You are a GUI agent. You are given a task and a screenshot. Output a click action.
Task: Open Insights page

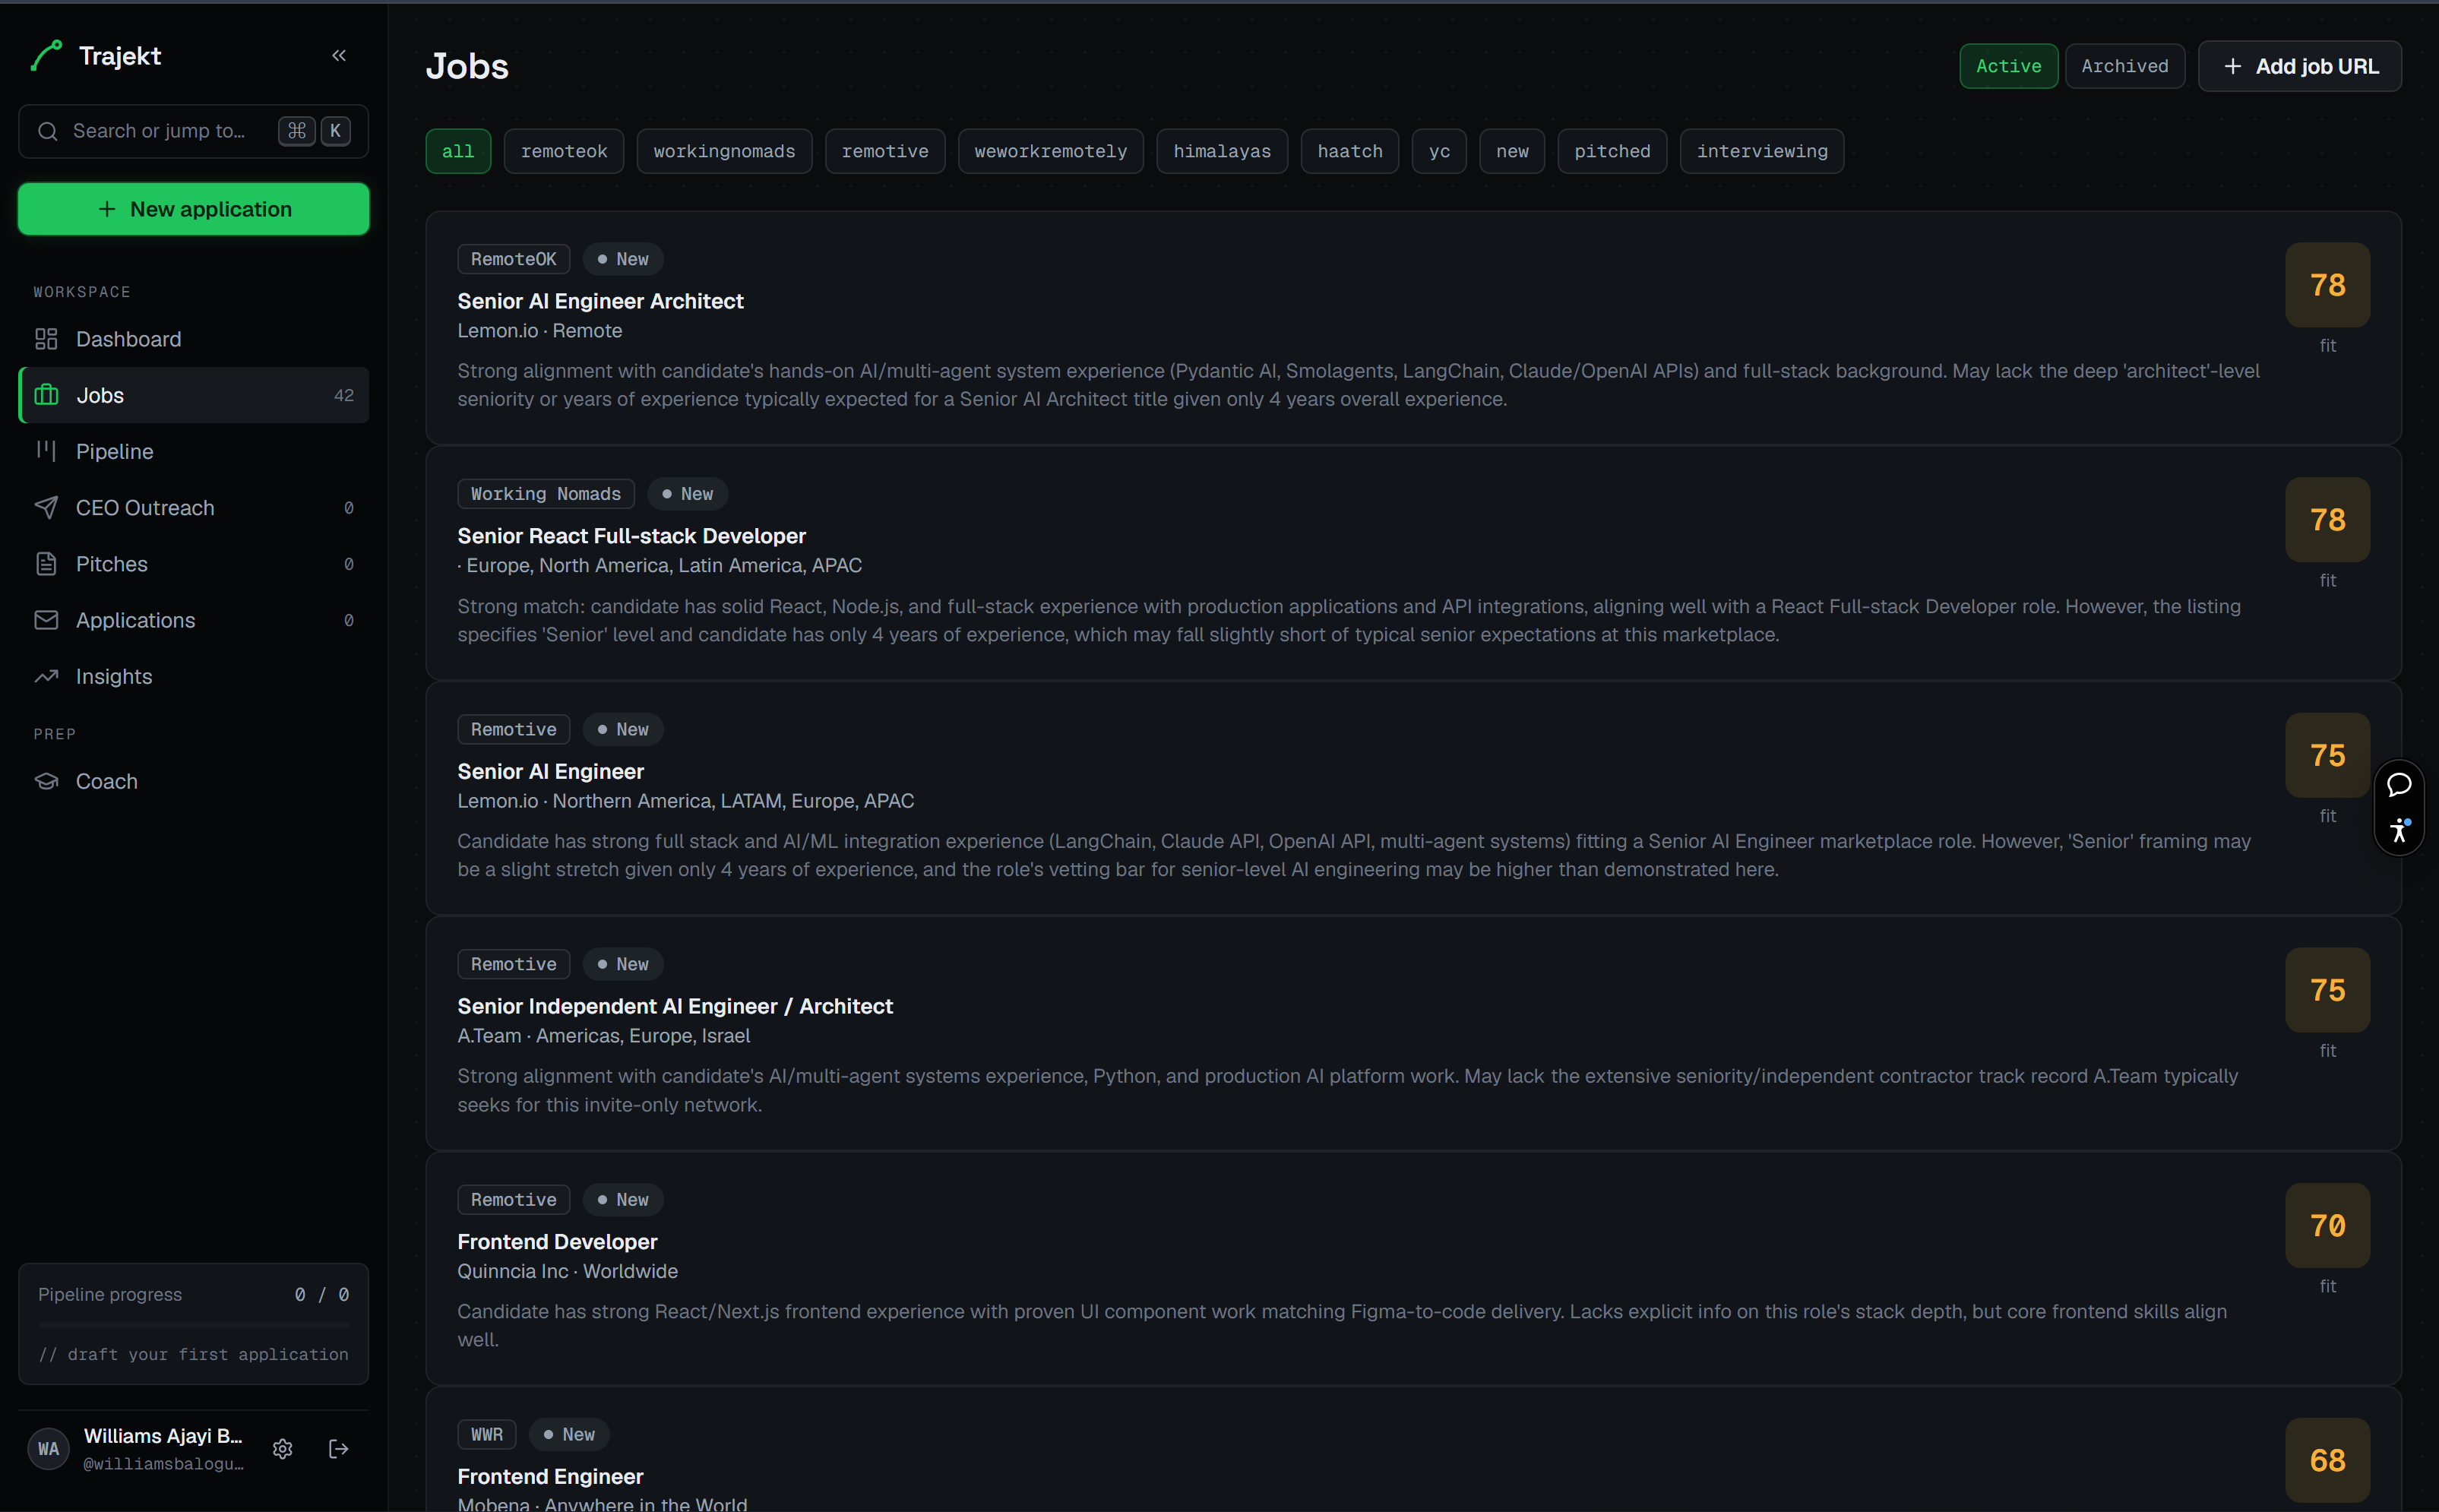coord(194,676)
